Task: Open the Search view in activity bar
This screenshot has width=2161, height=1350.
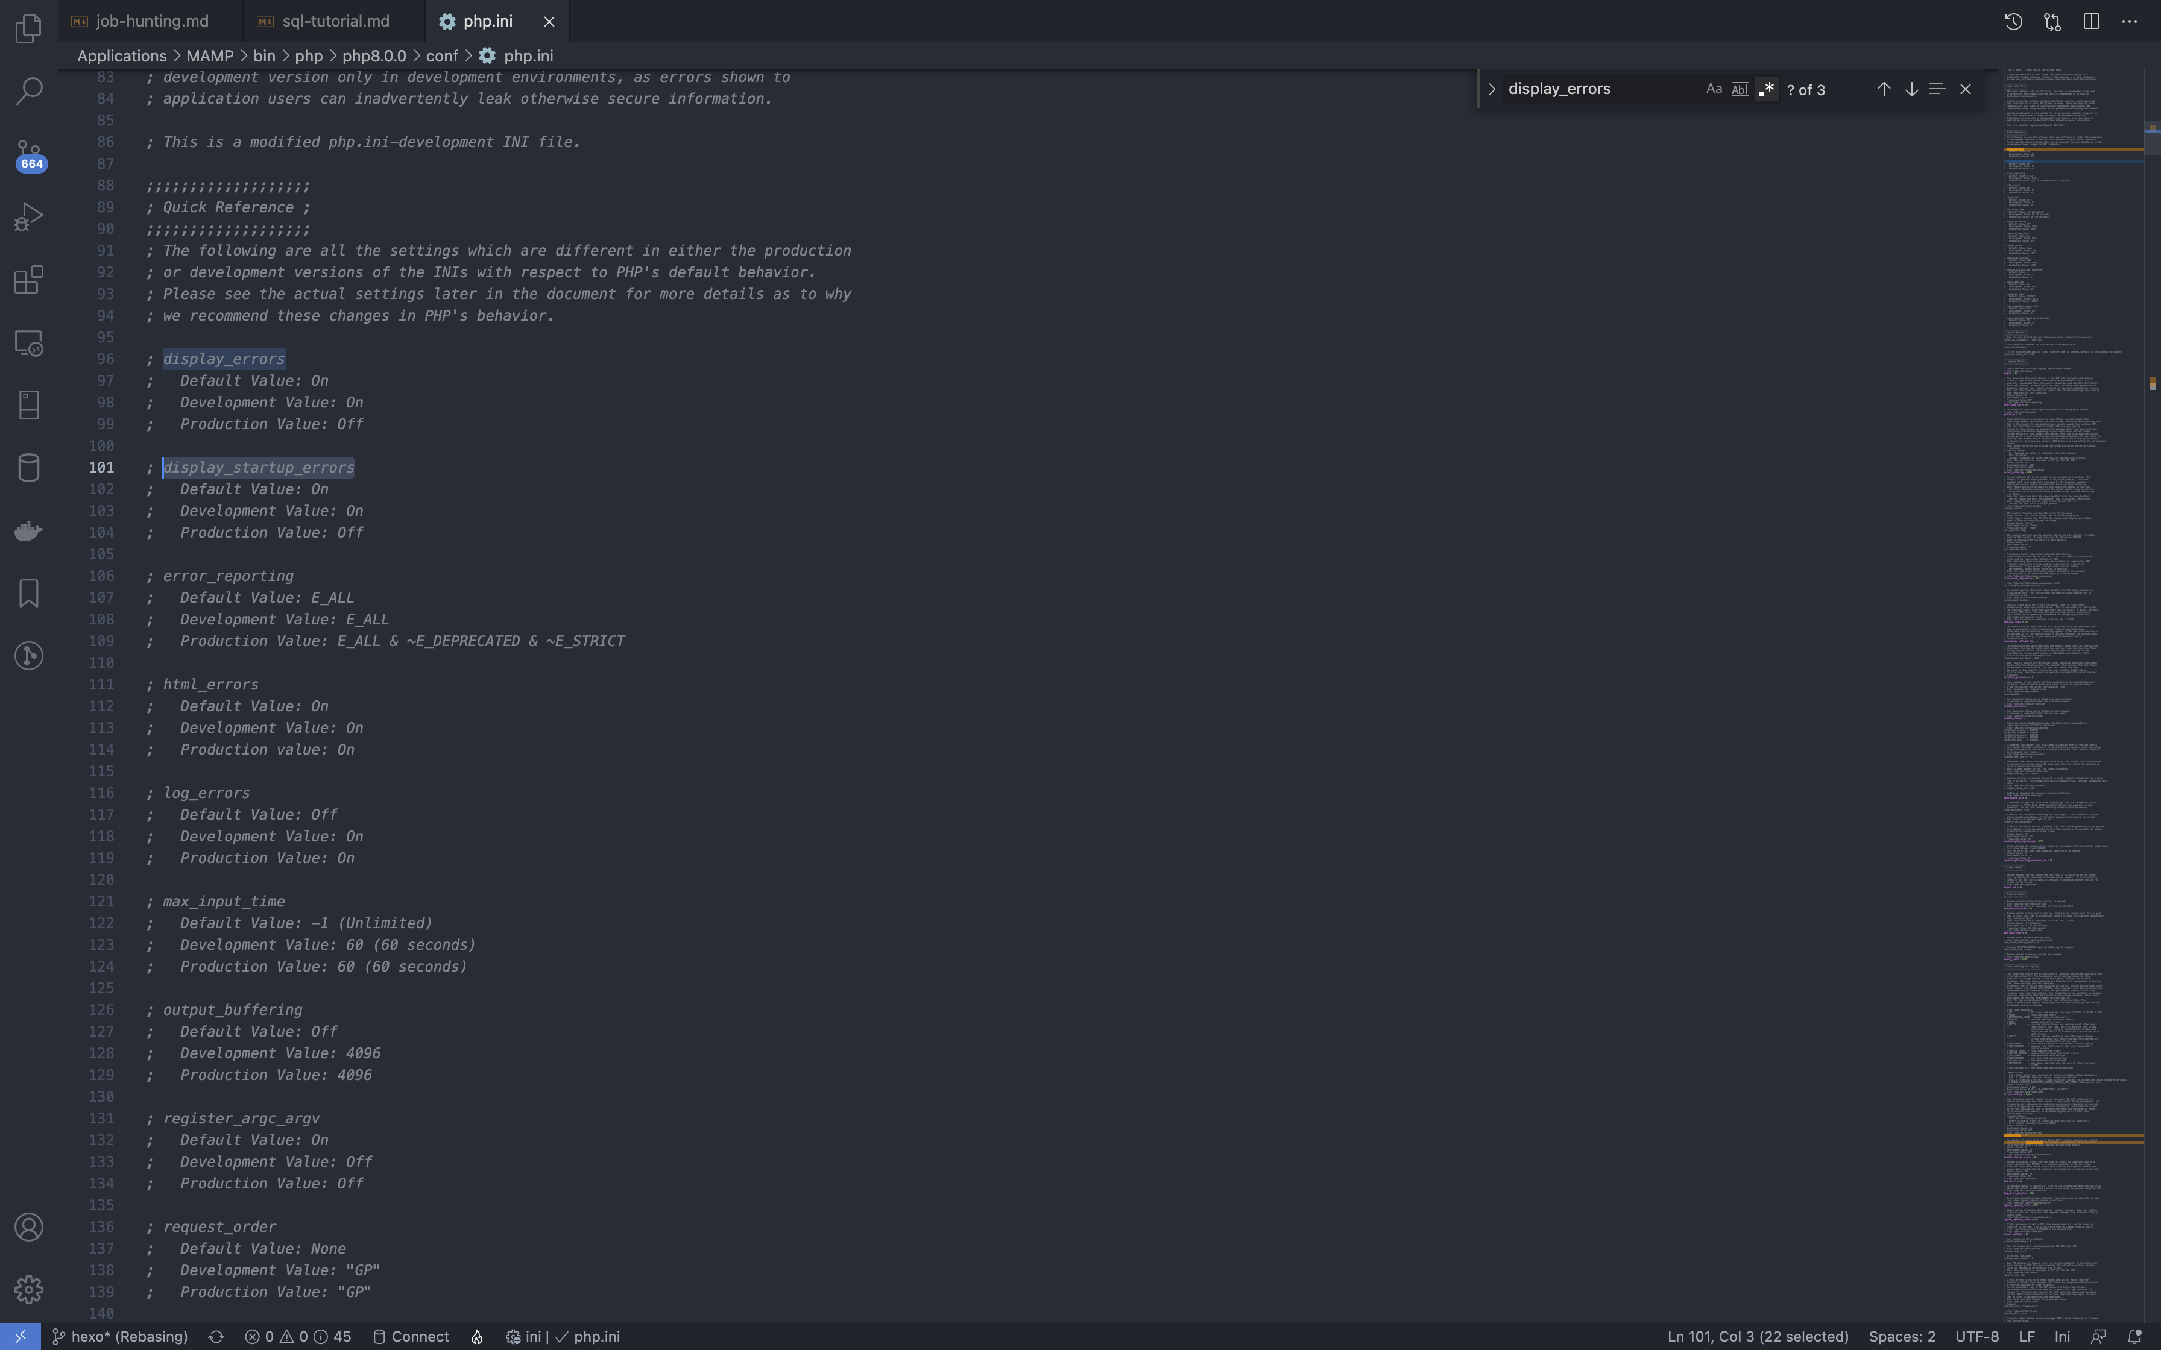Action: coord(28,91)
